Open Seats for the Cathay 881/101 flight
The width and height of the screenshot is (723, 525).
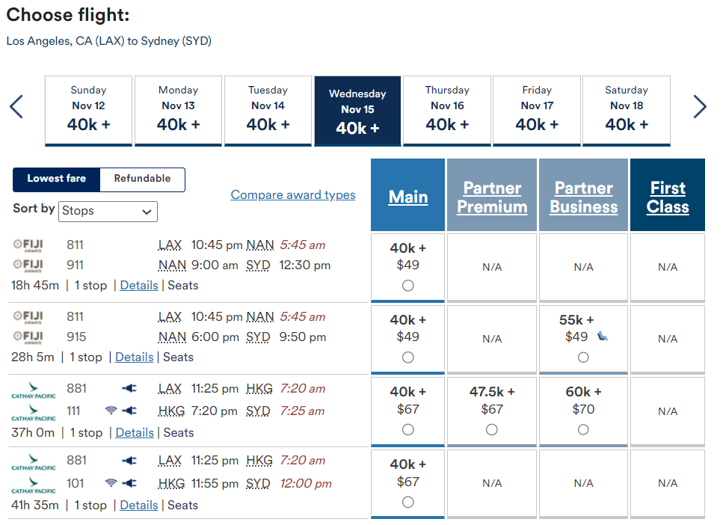[182, 505]
